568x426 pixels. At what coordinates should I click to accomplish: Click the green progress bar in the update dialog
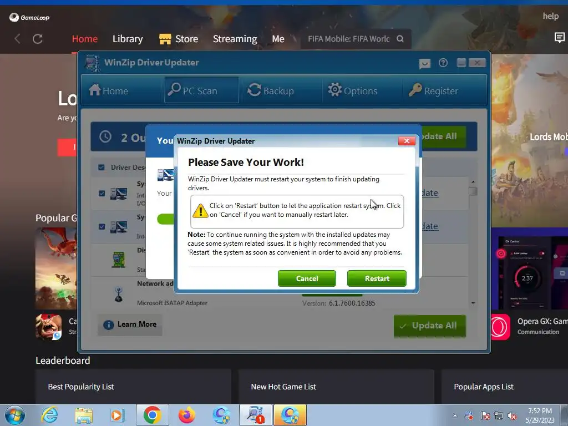165,219
